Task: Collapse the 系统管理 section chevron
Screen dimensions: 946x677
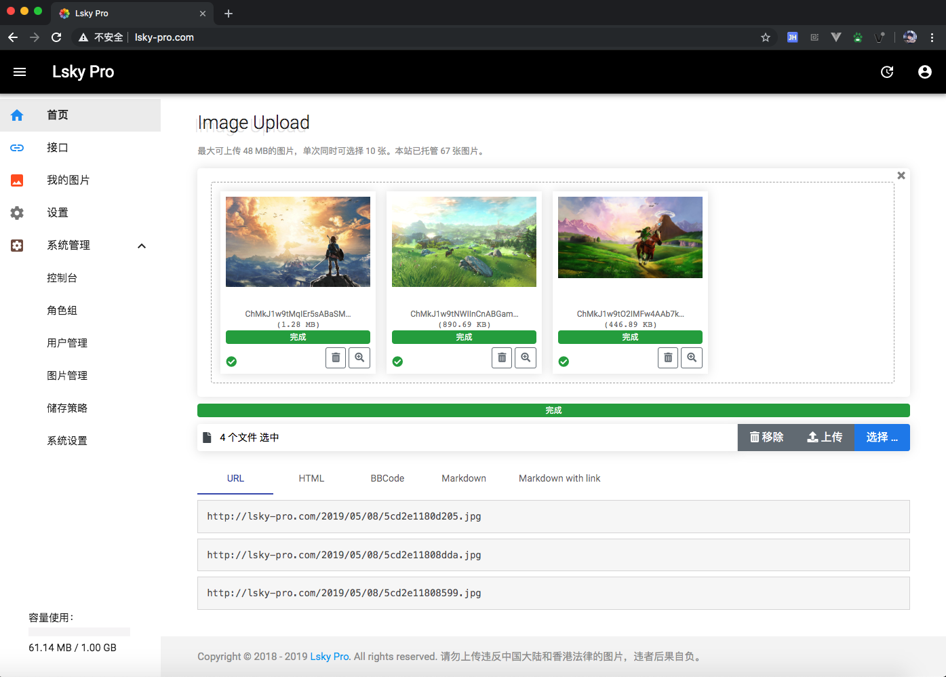Action: coord(141,246)
